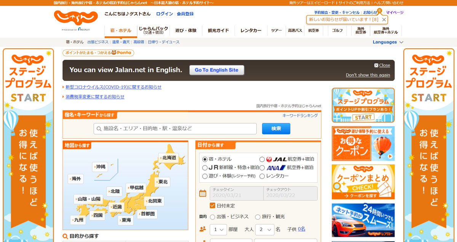Click the children count 0名 link

pyautogui.click(x=301, y=229)
